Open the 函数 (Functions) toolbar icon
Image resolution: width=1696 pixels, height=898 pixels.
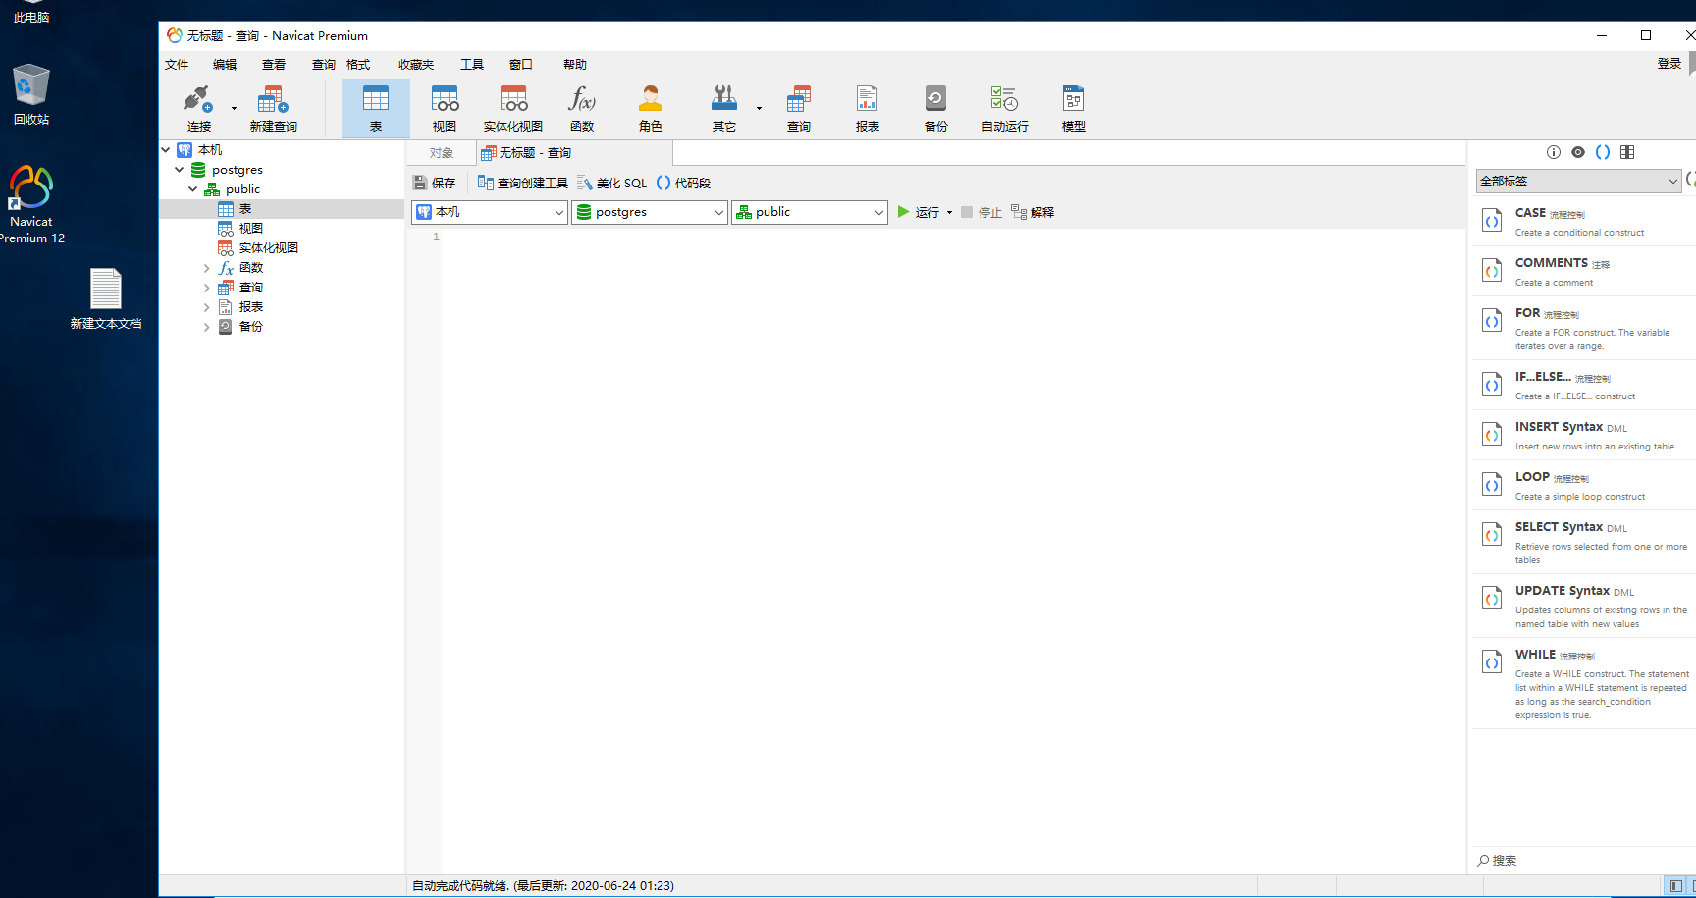point(581,106)
